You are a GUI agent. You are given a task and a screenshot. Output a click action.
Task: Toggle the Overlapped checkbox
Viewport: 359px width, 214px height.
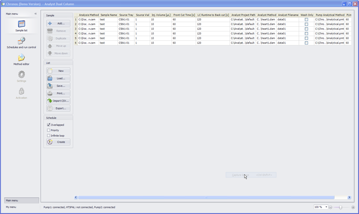point(49,125)
